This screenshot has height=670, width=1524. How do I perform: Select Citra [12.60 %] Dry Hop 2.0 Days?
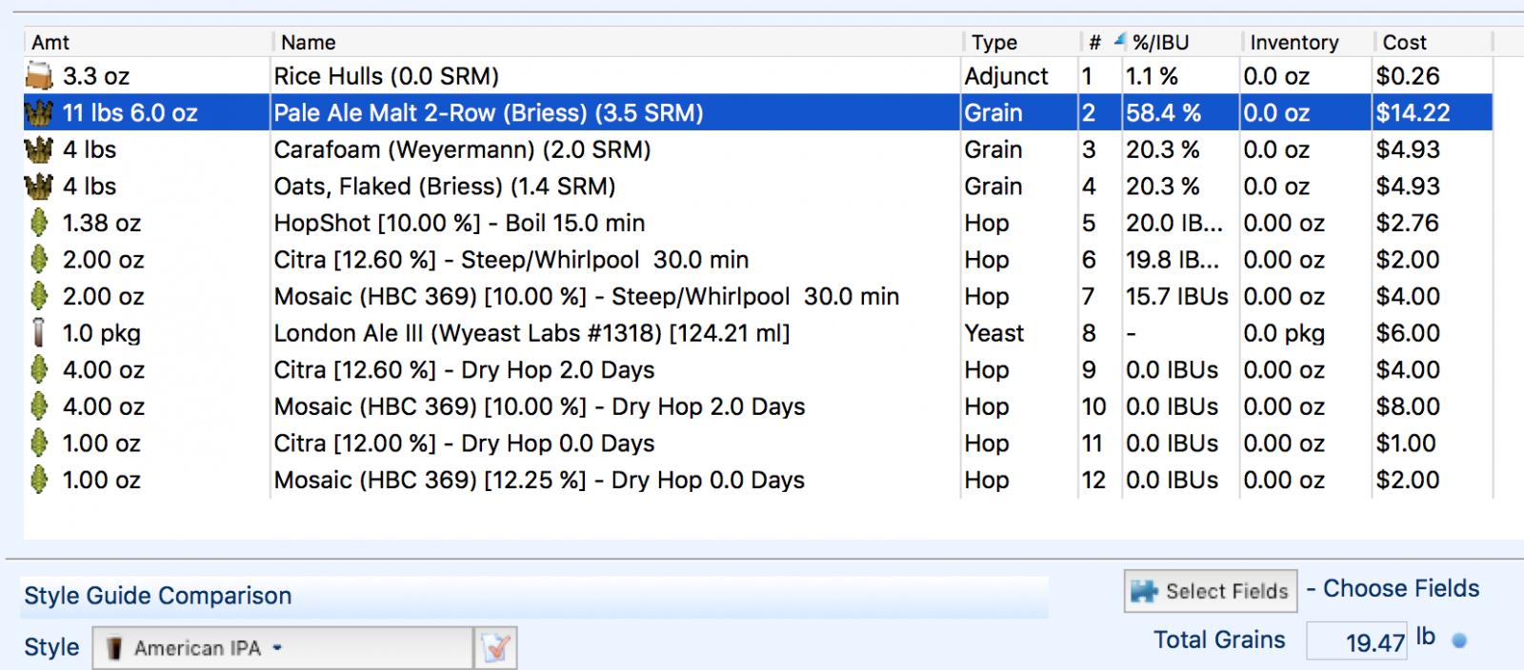point(758,370)
